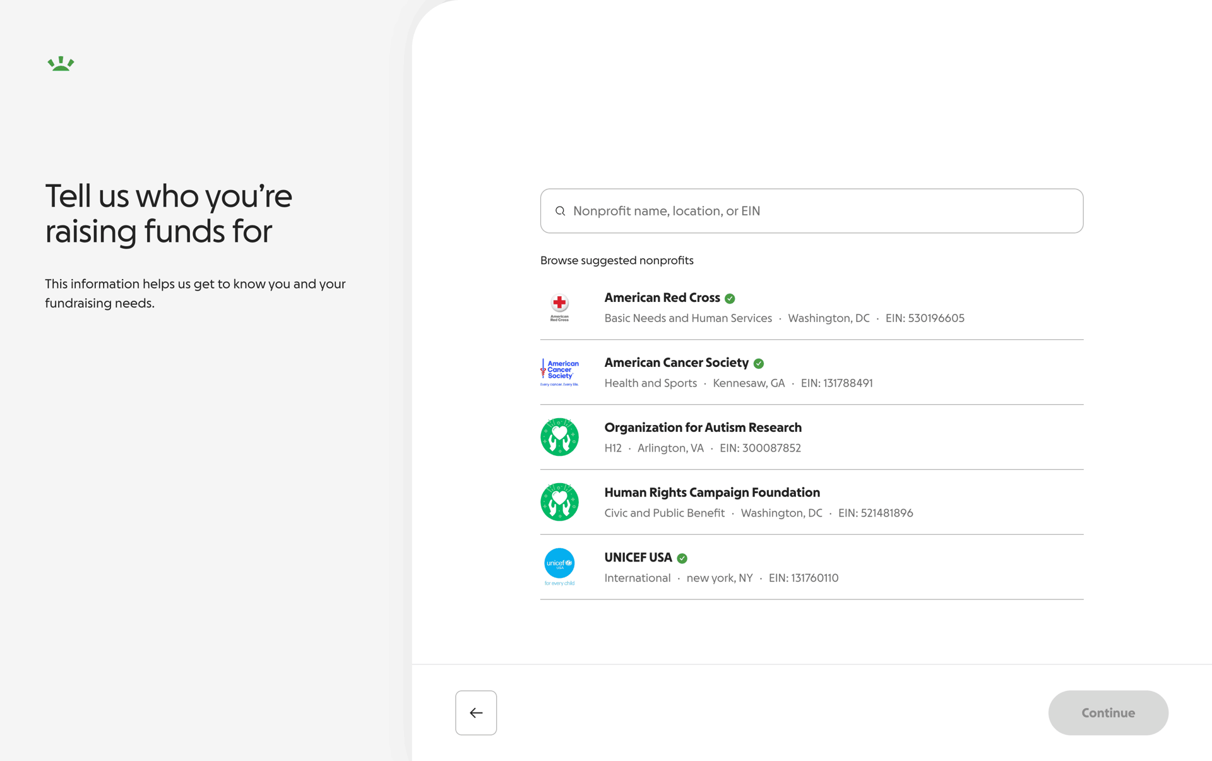Image resolution: width=1212 pixels, height=761 pixels.
Task: Click American Cancer Society verified badge
Action: 759,363
